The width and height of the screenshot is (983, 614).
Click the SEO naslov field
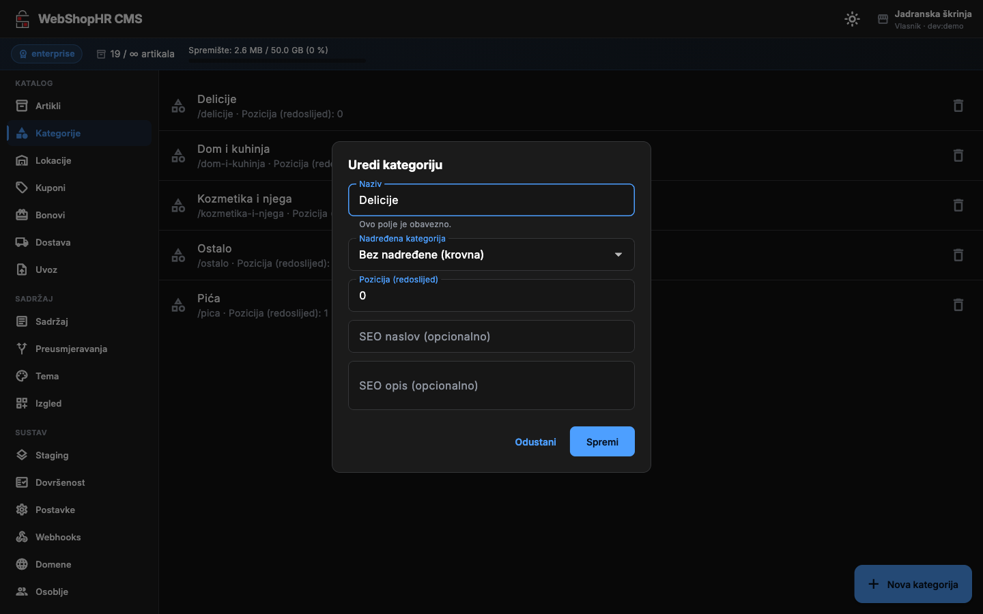tap(491, 336)
